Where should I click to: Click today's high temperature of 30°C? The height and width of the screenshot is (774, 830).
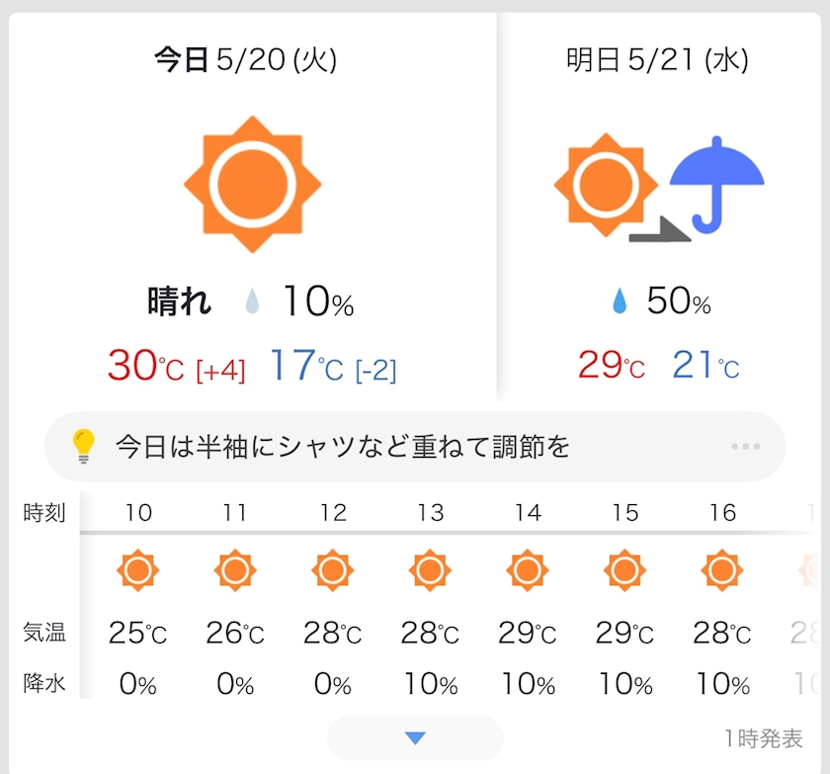(x=145, y=367)
